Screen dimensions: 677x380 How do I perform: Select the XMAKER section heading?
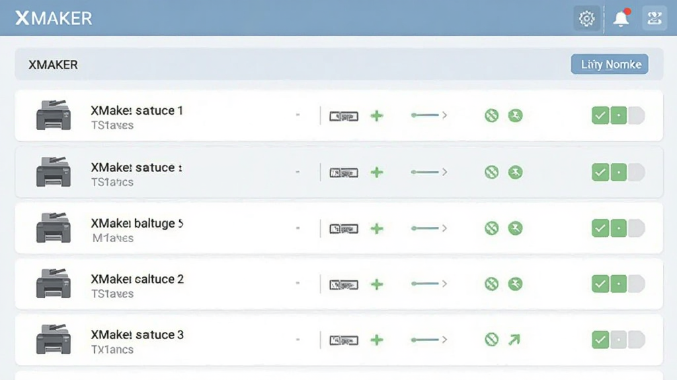tap(53, 65)
